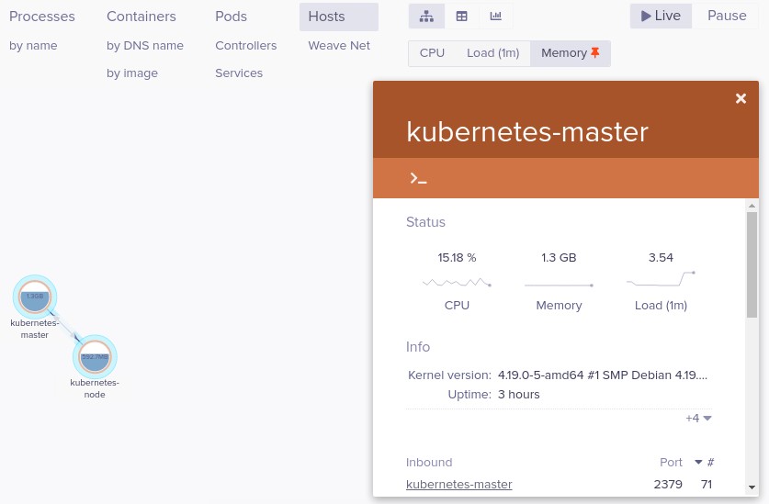Screen dimensions: 769x504
Task: Click the details panel scrollbar thumb
Action: point(752,264)
